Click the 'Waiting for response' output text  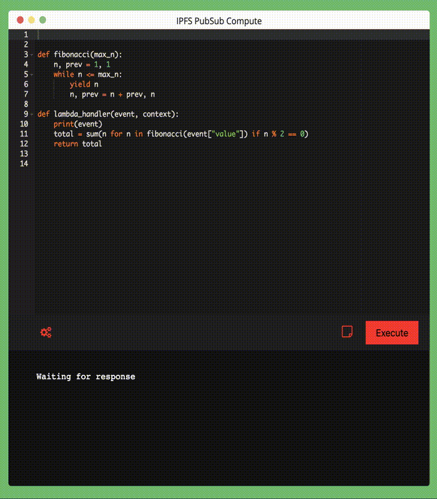(x=86, y=377)
